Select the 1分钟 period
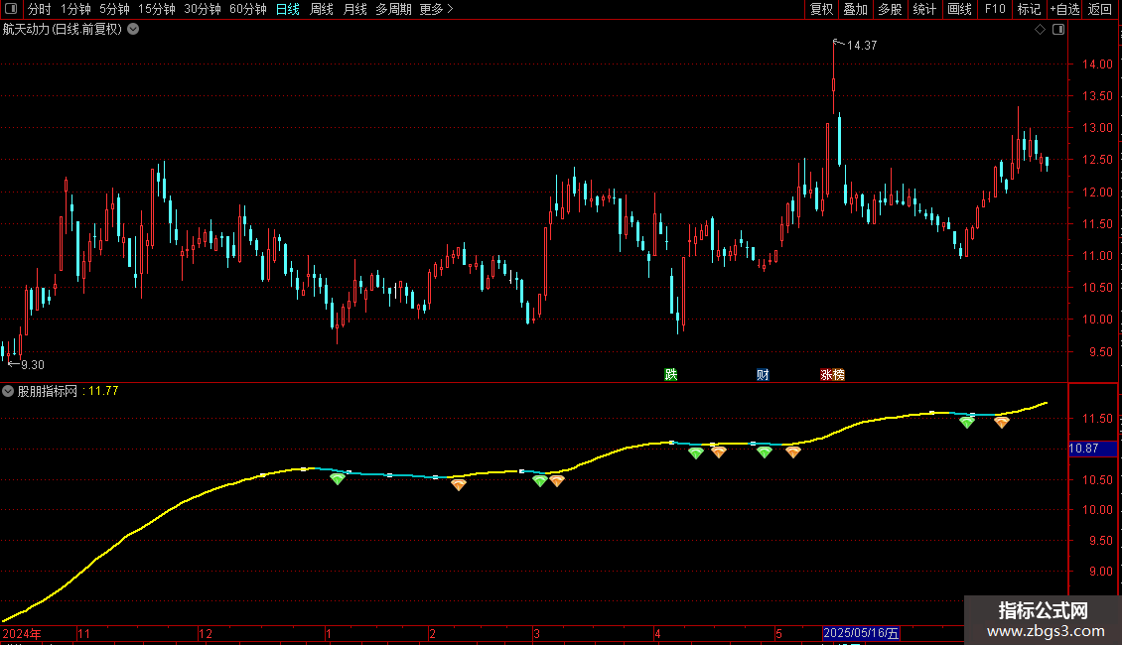 pos(75,9)
